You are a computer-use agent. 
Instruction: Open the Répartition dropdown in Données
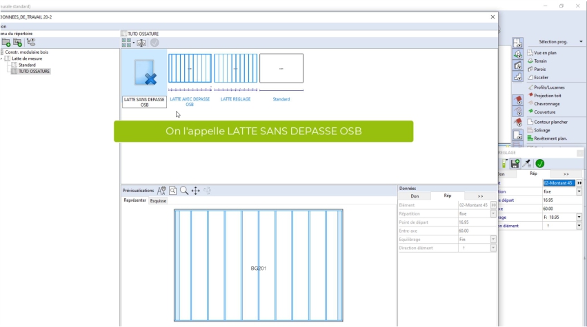point(493,213)
